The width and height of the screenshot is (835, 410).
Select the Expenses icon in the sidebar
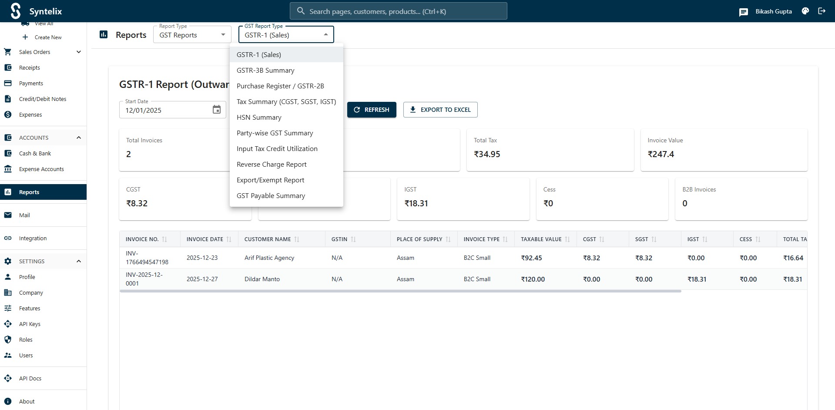pyautogui.click(x=8, y=114)
